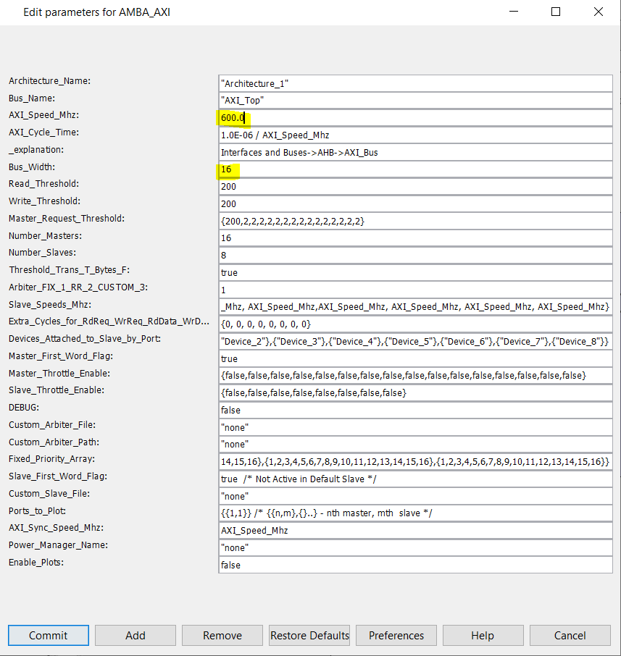This screenshot has width=621, height=656.
Task: Edit the Bus_Name field "AXI_Top"
Action: pos(415,101)
